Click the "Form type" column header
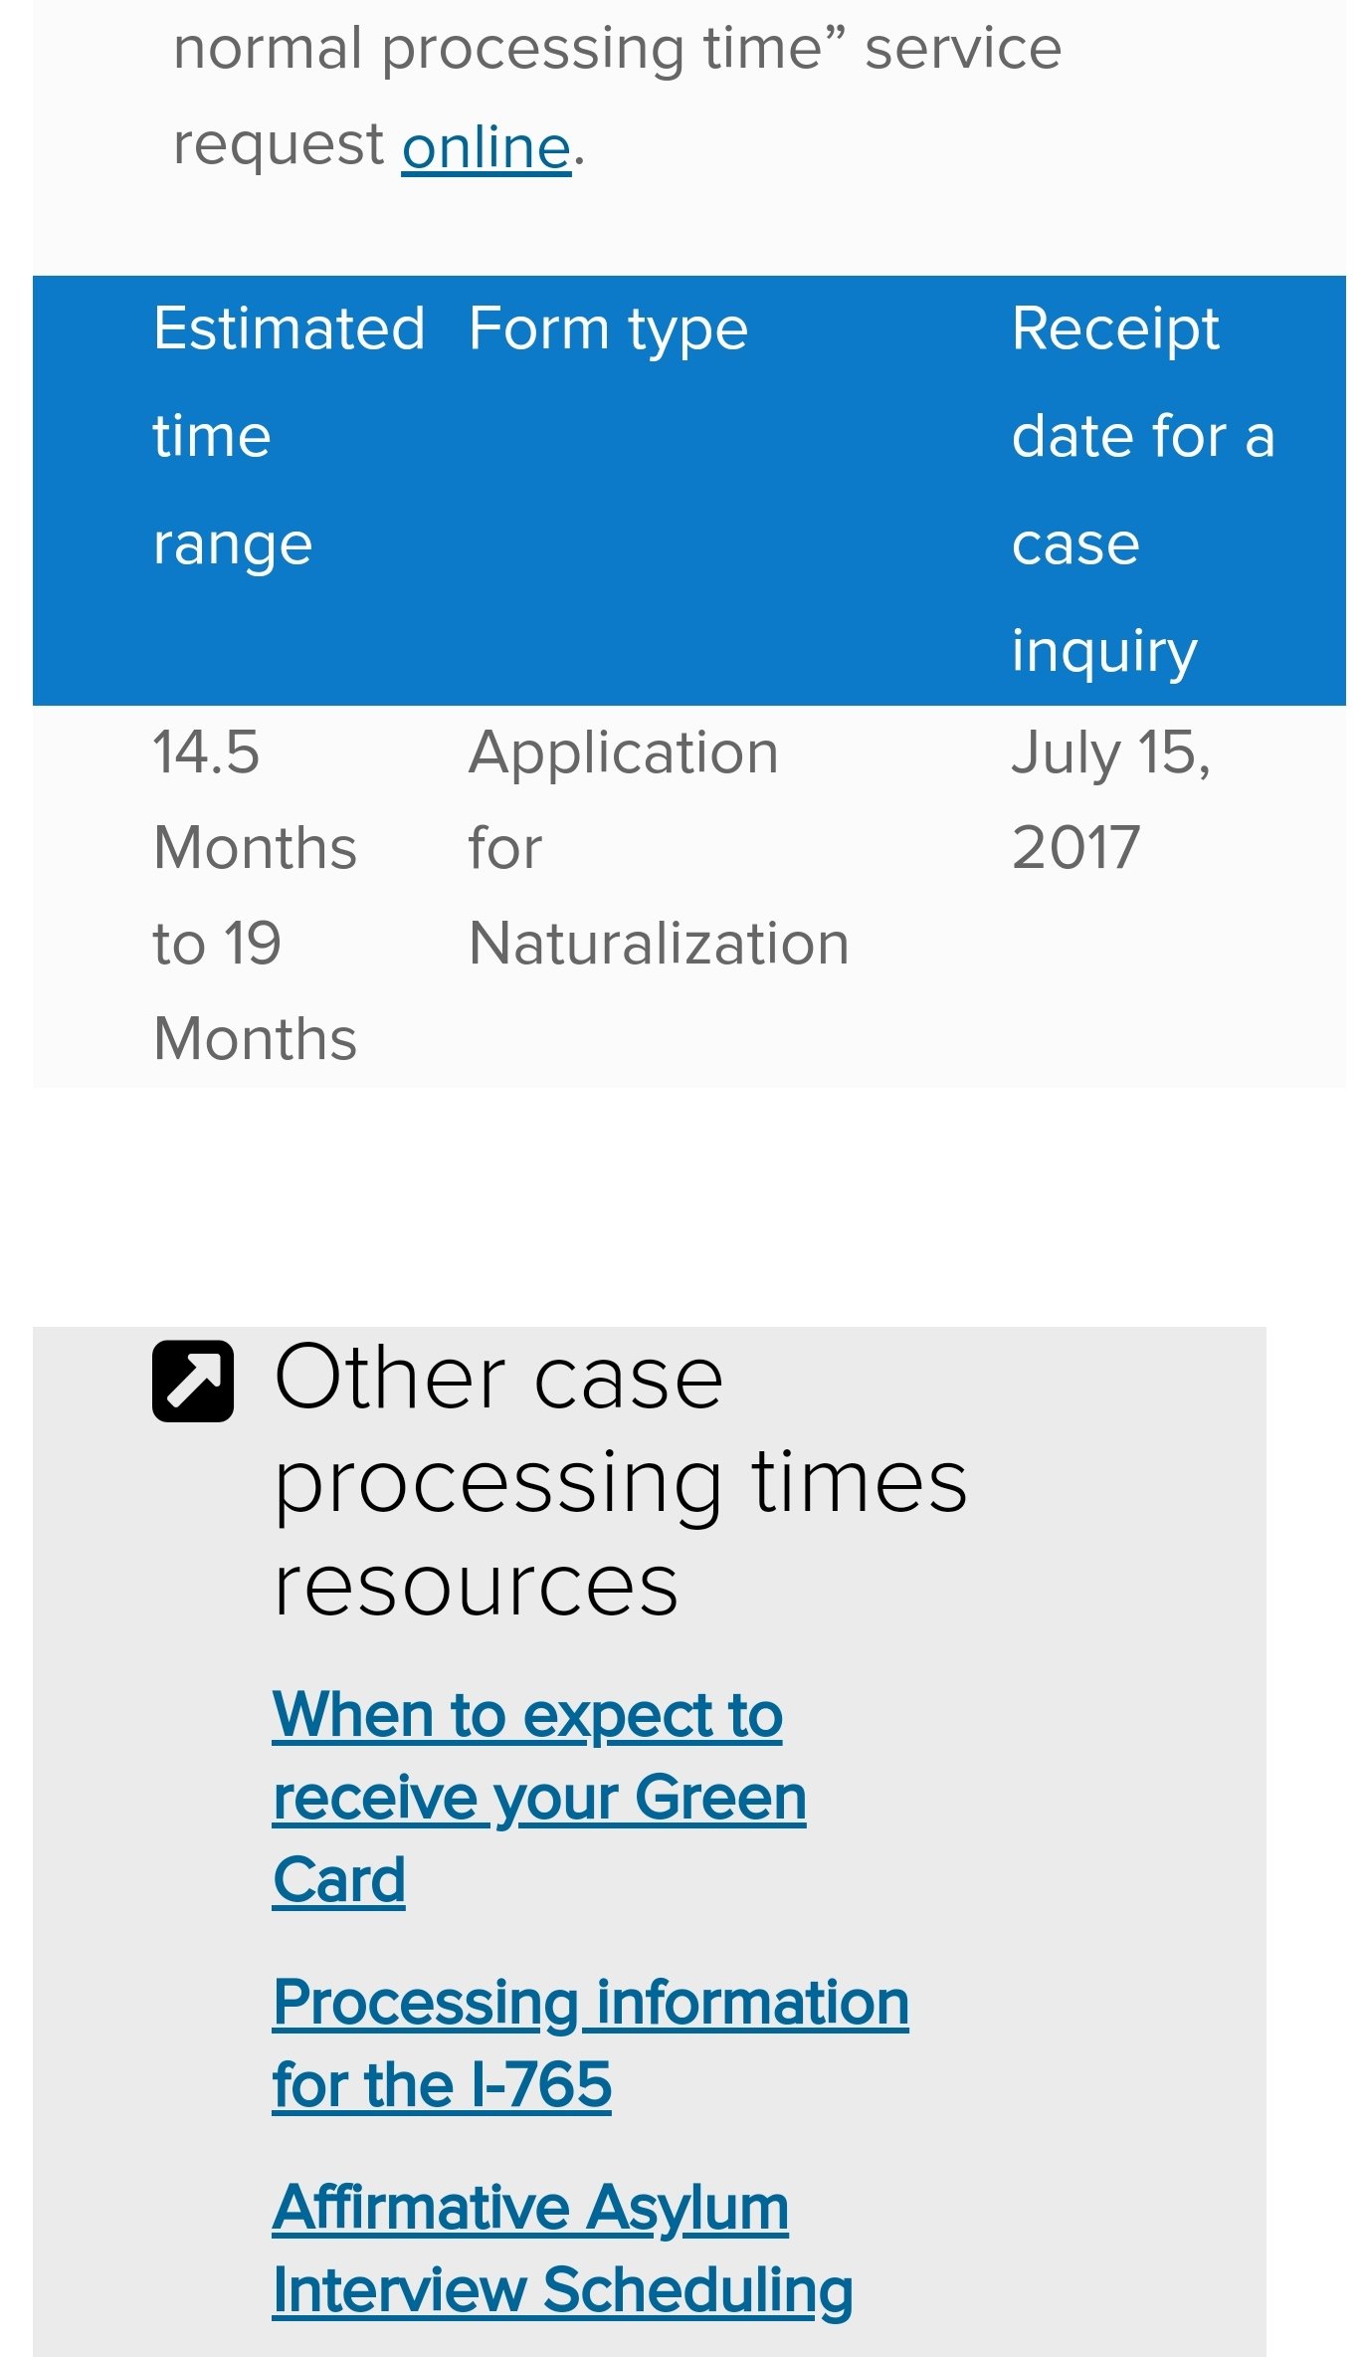The height and width of the screenshot is (2357, 1363). (608, 329)
